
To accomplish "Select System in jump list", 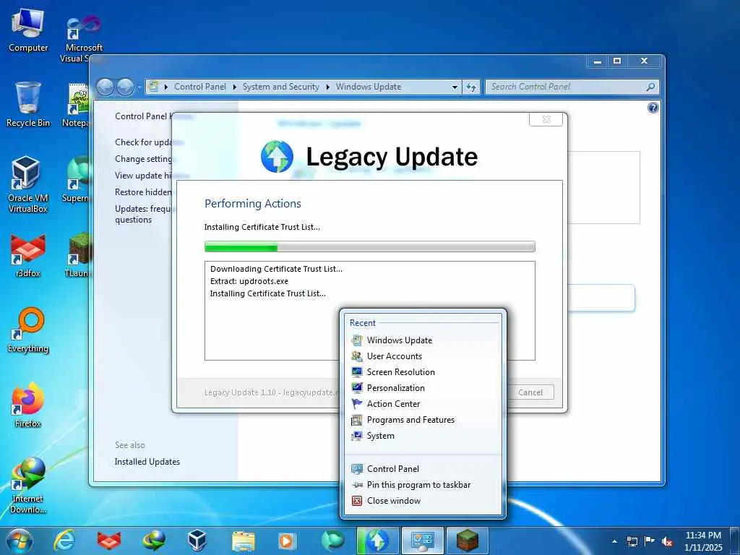I will [x=423, y=436].
